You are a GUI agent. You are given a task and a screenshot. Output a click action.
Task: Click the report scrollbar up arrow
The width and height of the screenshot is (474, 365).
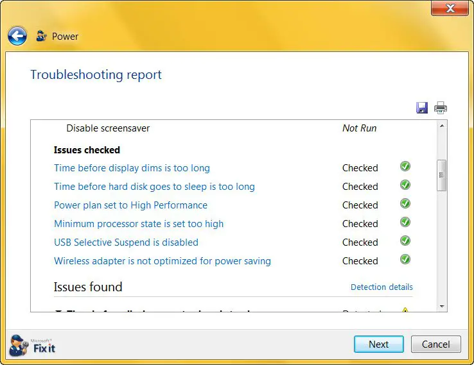point(442,126)
